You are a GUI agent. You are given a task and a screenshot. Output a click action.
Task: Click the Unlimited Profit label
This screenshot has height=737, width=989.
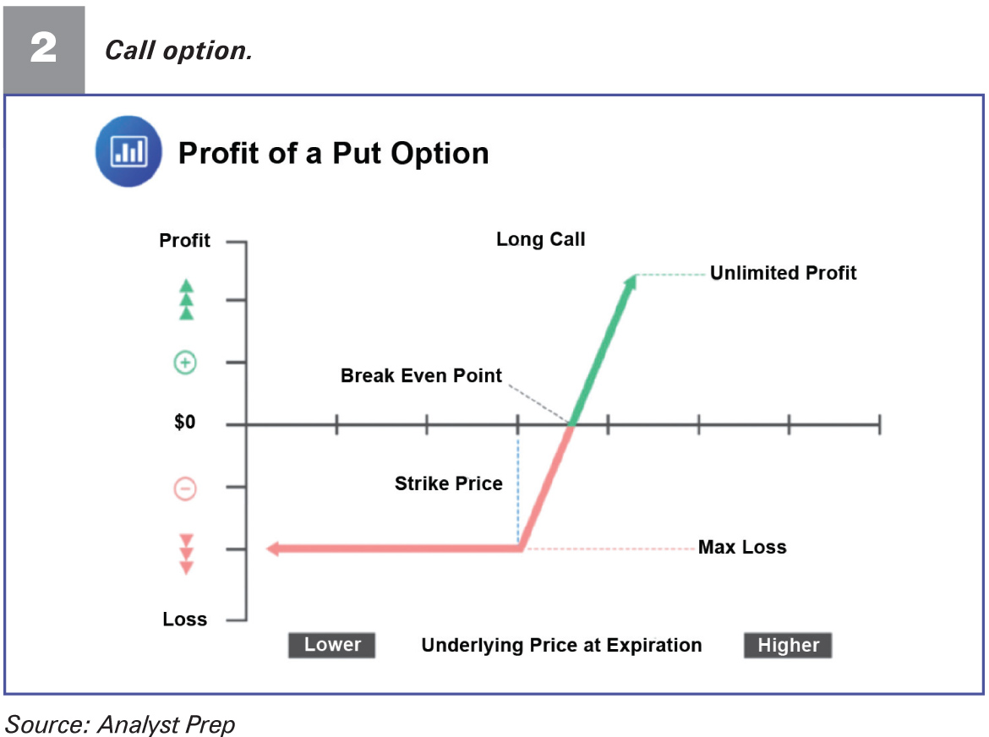[x=784, y=273]
